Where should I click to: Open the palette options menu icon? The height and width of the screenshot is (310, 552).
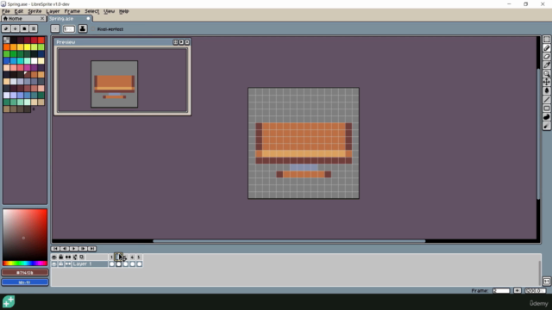[34, 28]
